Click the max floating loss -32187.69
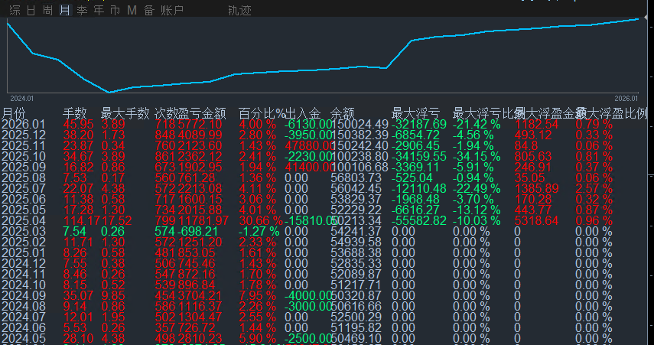Viewport: 654px width, 345px height. [419, 125]
